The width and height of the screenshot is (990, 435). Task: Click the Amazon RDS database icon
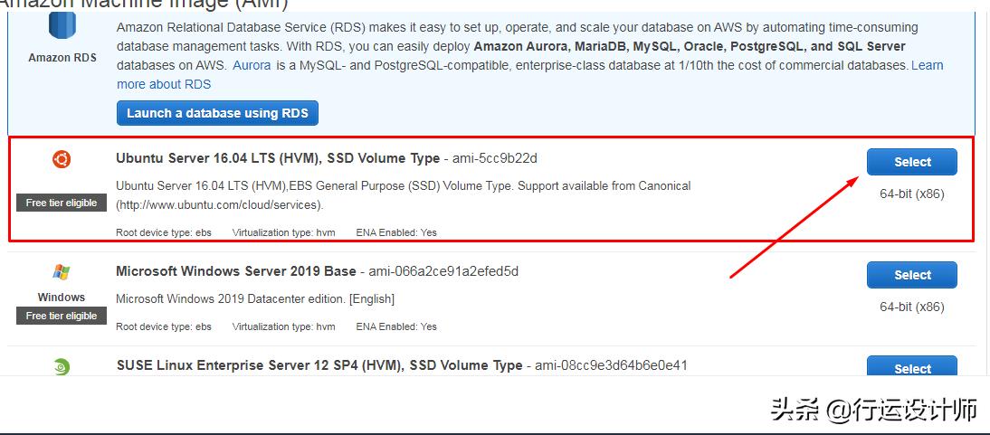tap(62, 26)
